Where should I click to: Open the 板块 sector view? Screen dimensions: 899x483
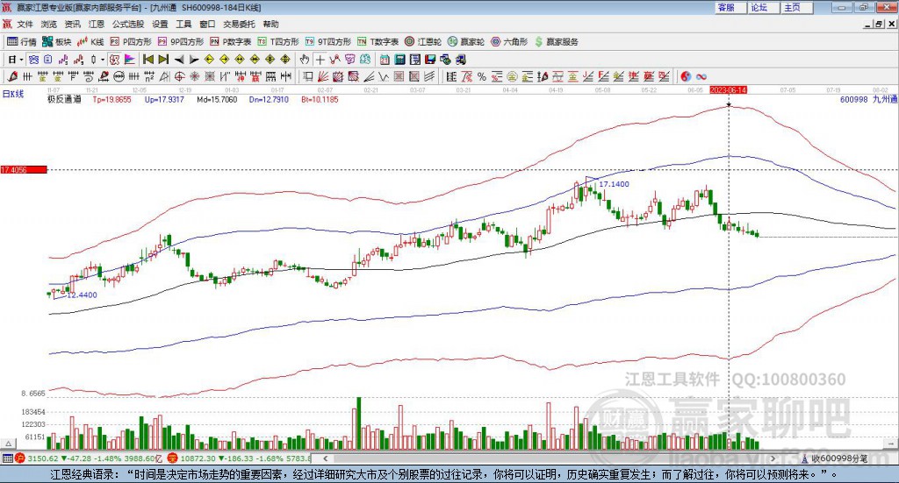pyautogui.click(x=56, y=42)
